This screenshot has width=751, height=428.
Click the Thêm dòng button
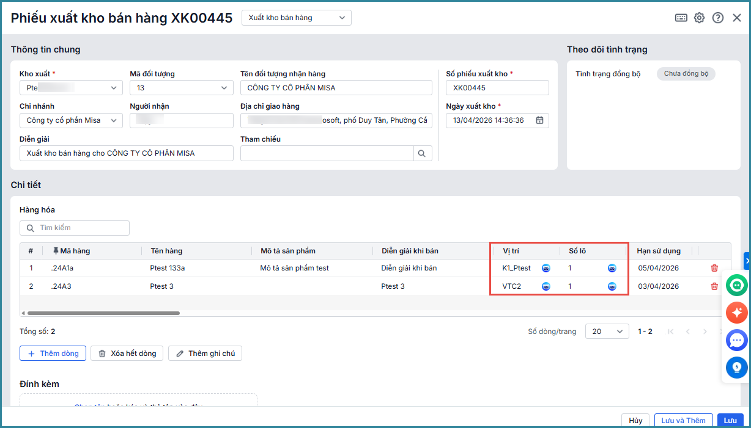click(53, 354)
